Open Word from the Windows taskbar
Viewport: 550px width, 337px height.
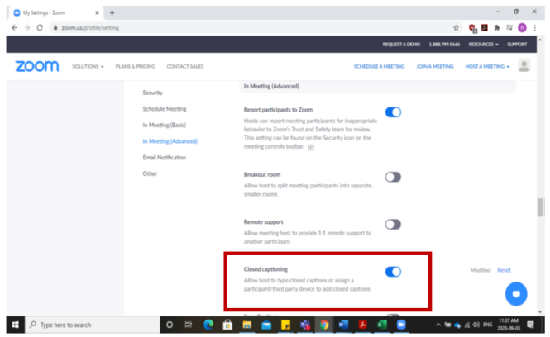tap(342, 325)
